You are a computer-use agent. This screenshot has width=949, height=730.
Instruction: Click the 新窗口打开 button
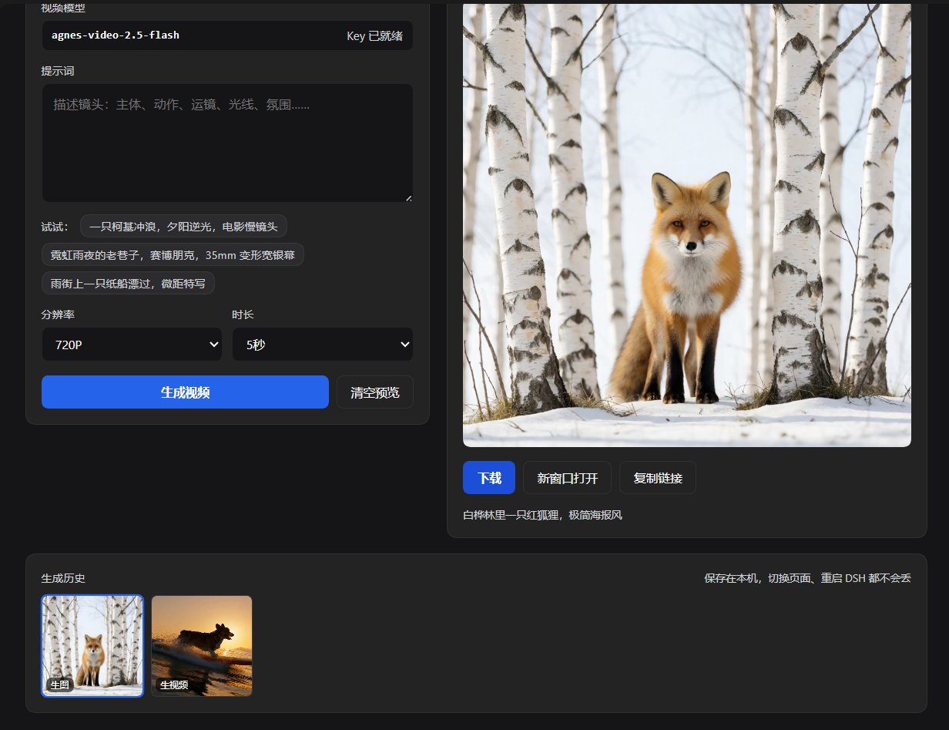pyautogui.click(x=567, y=478)
